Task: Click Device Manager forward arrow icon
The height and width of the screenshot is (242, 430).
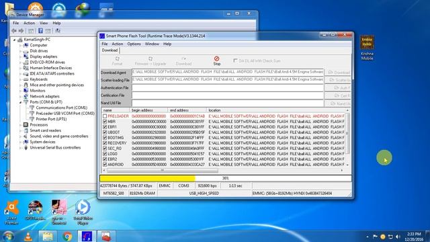Action: pos(21,31)
